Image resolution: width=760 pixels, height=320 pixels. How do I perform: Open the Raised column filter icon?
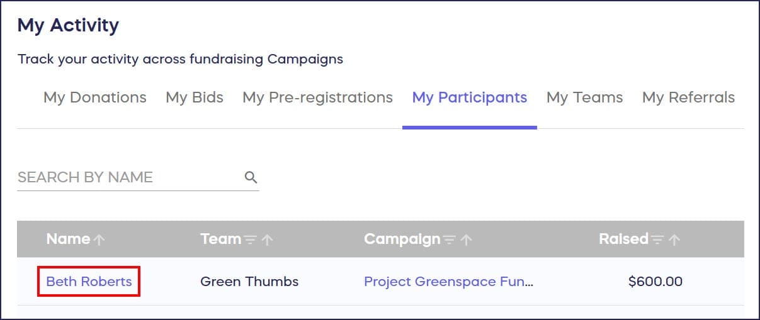[657, 240]
